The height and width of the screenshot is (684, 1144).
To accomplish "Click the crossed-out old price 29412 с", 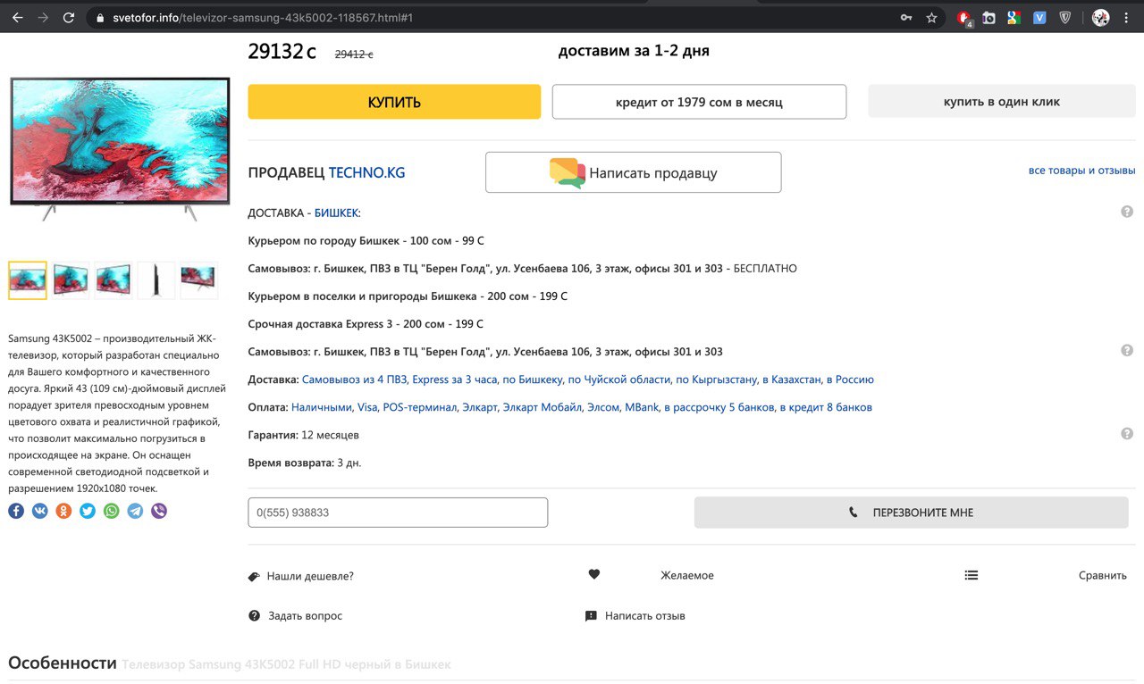I will tap(354, 54).
